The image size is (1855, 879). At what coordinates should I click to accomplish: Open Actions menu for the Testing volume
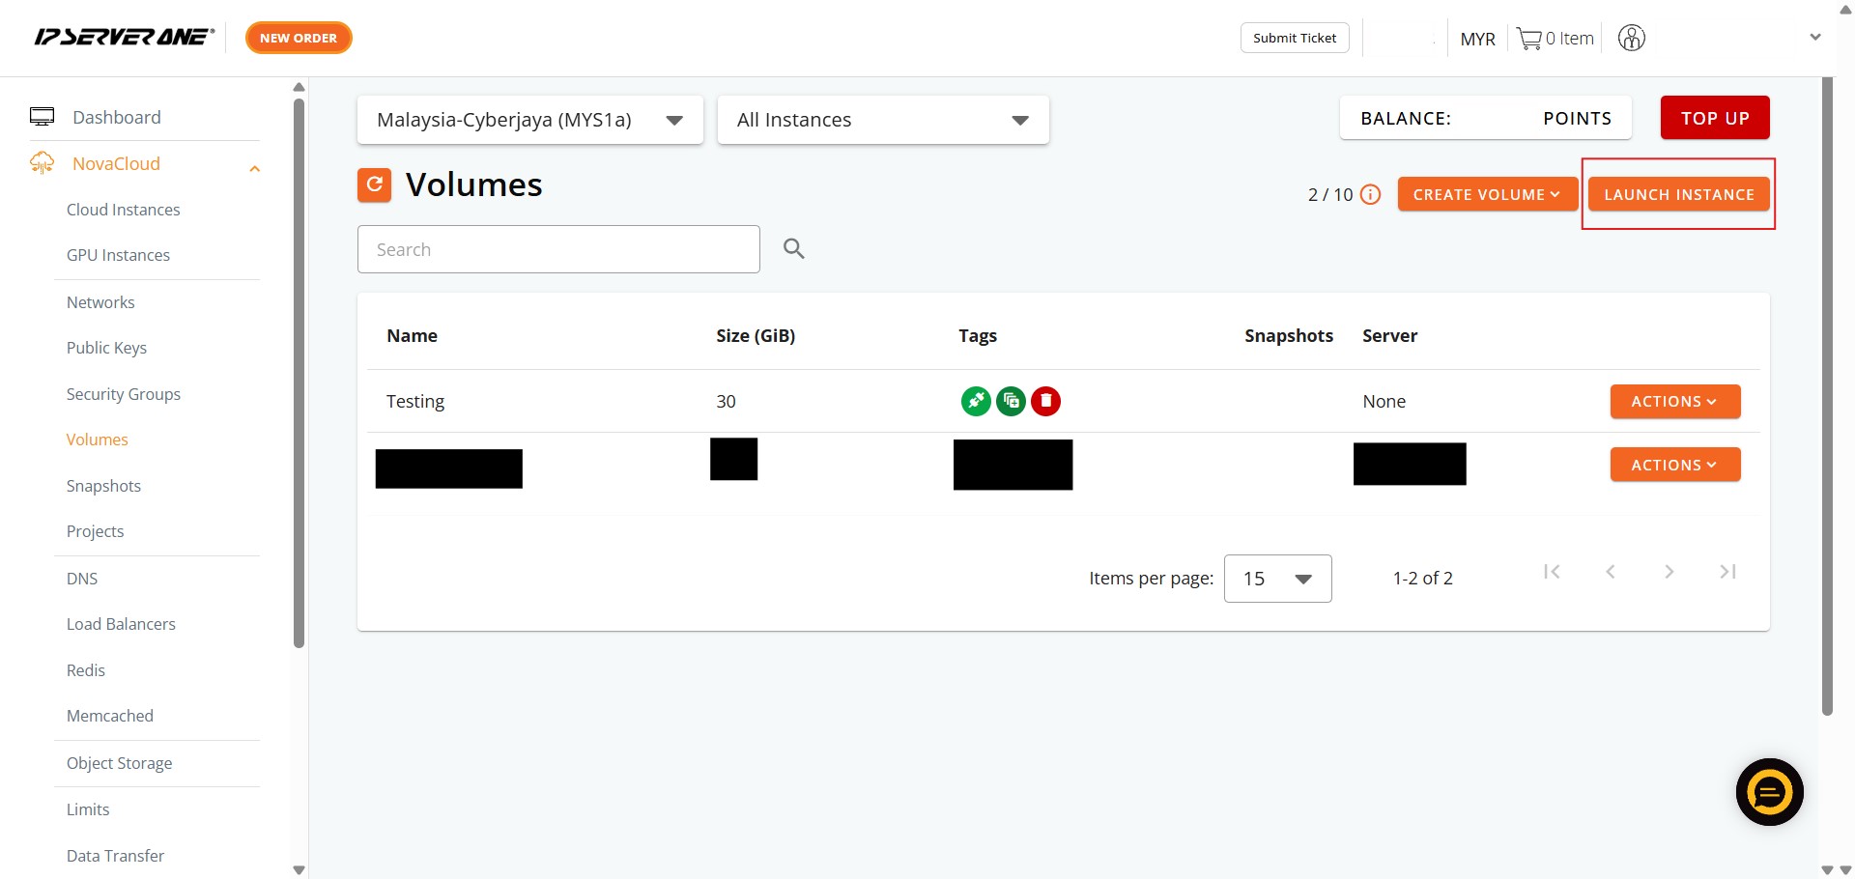click(1674, 402)
